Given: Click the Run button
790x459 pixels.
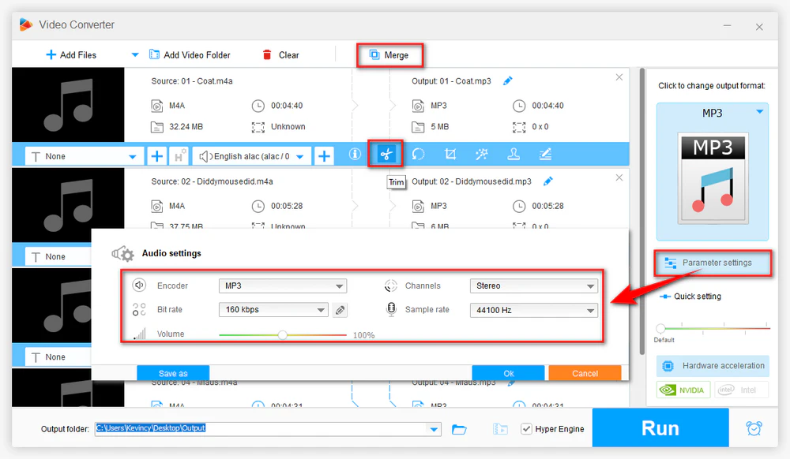Looking at the screenshot, I should tap(660, 427).
